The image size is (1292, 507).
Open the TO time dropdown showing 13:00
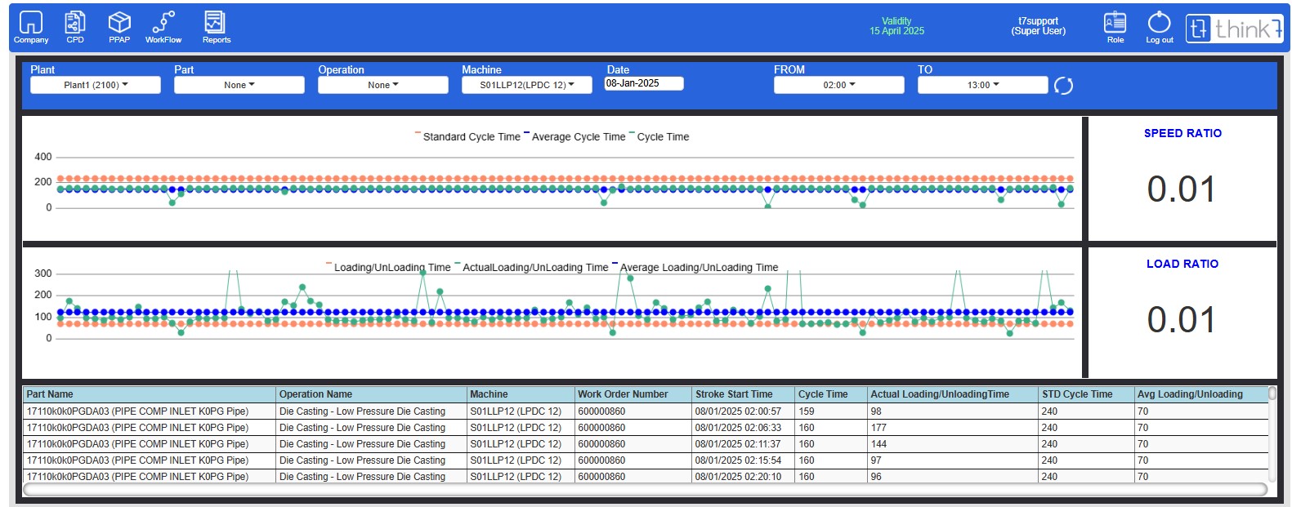pos(983,85)
